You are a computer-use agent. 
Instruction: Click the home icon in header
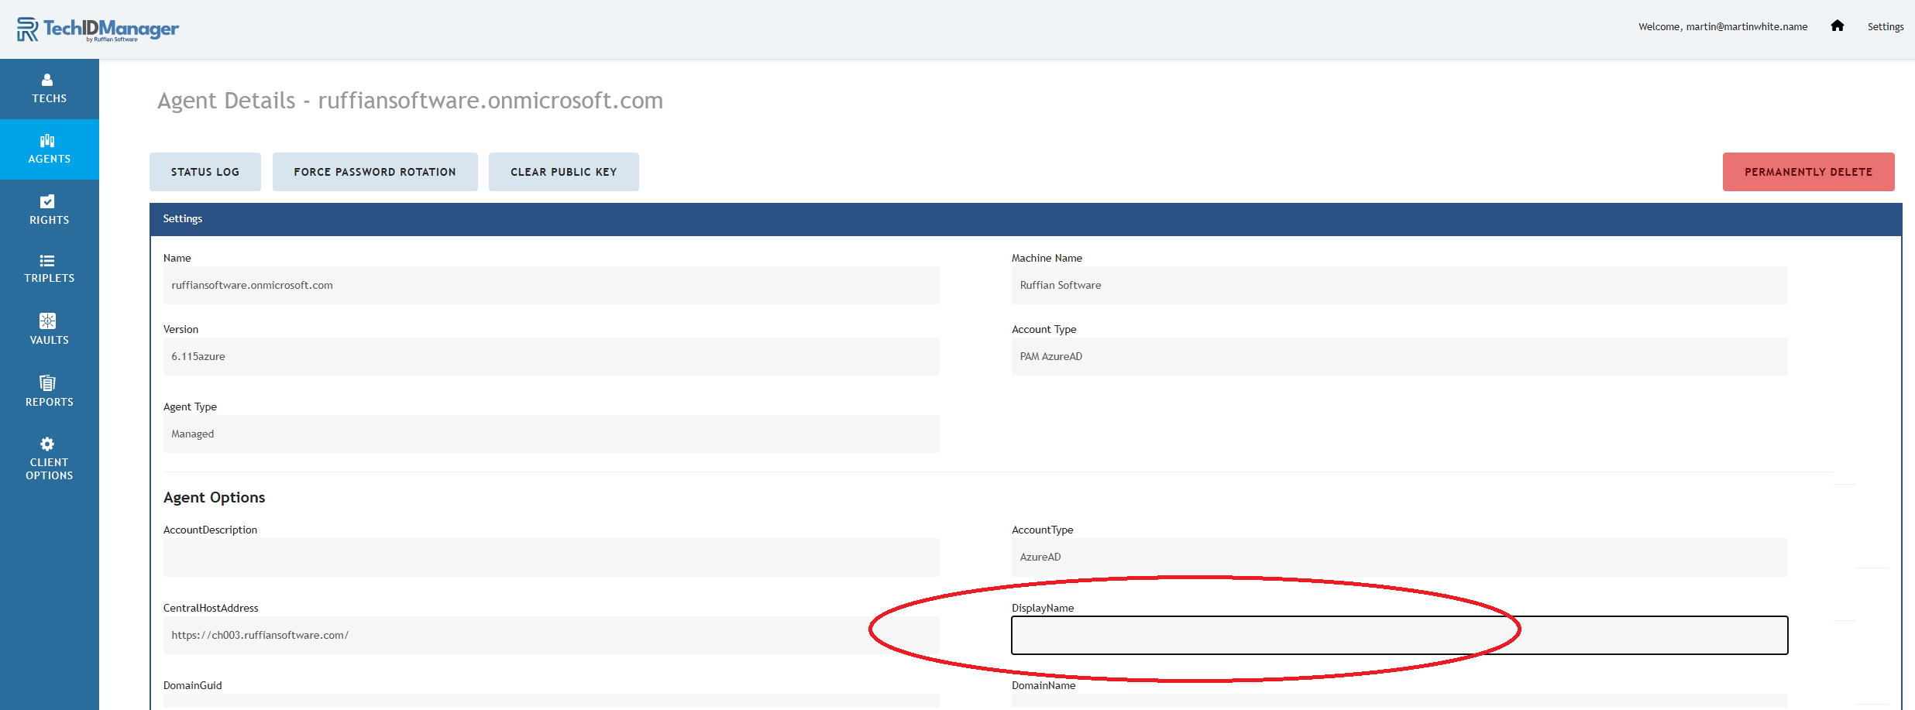(1837, 26)
